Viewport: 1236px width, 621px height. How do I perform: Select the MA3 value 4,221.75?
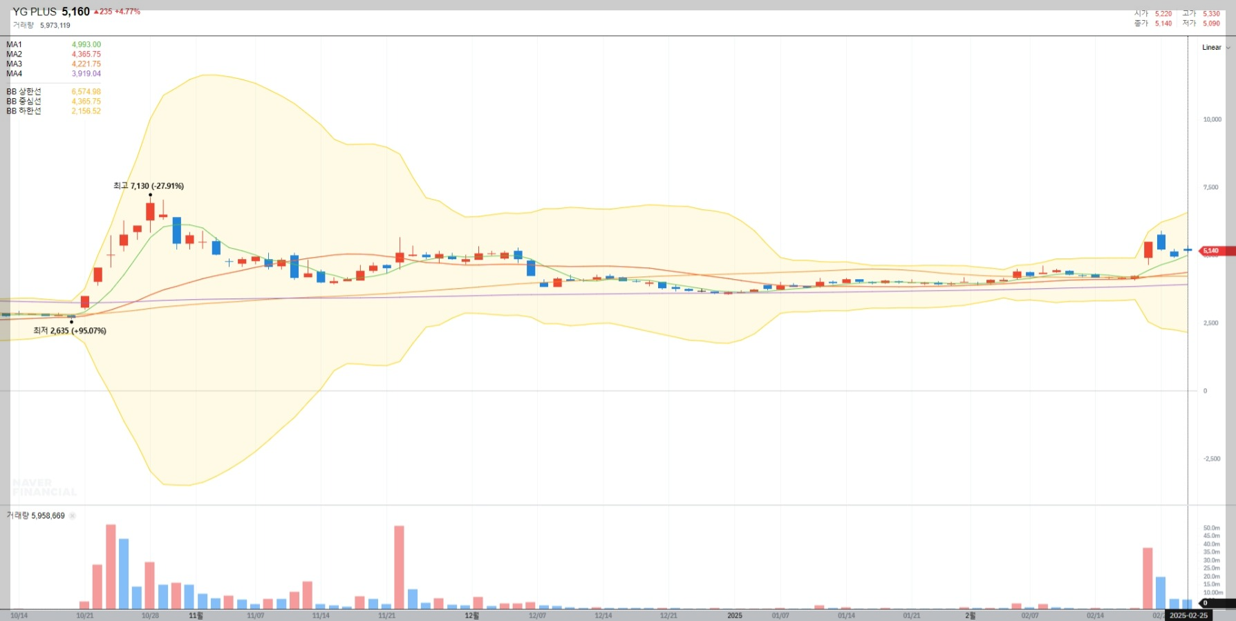[x=86, y=64]
